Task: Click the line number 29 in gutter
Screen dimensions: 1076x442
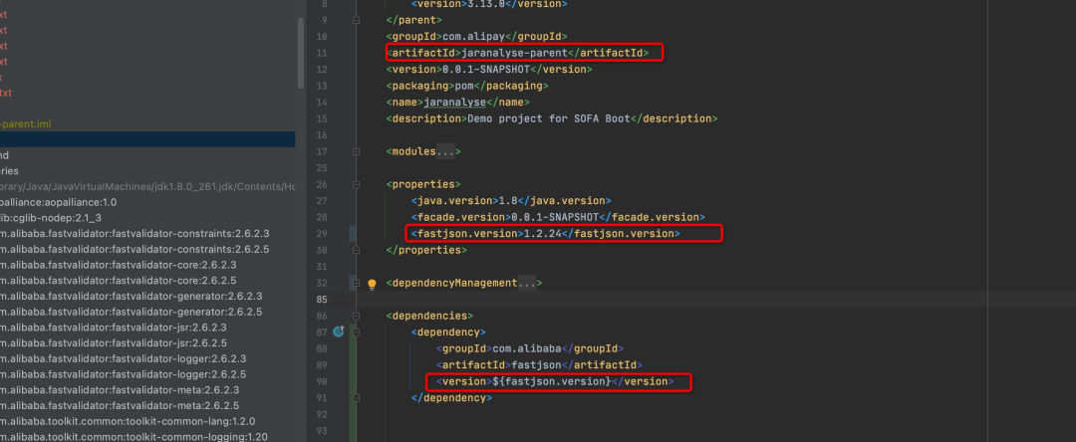Action: pyautogui.click(x=322, y=233)
